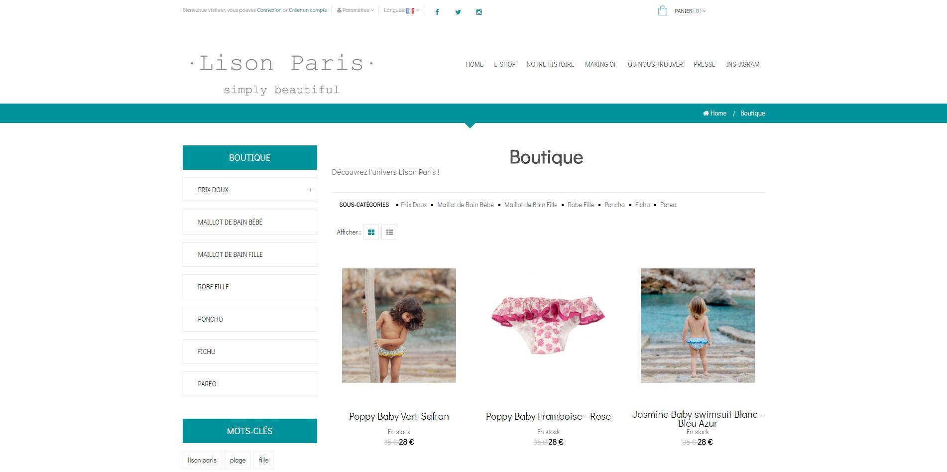Click the Créer un compte link
Image resolution: width=947 pixels, height=472 pixels.
pos(308,10)
